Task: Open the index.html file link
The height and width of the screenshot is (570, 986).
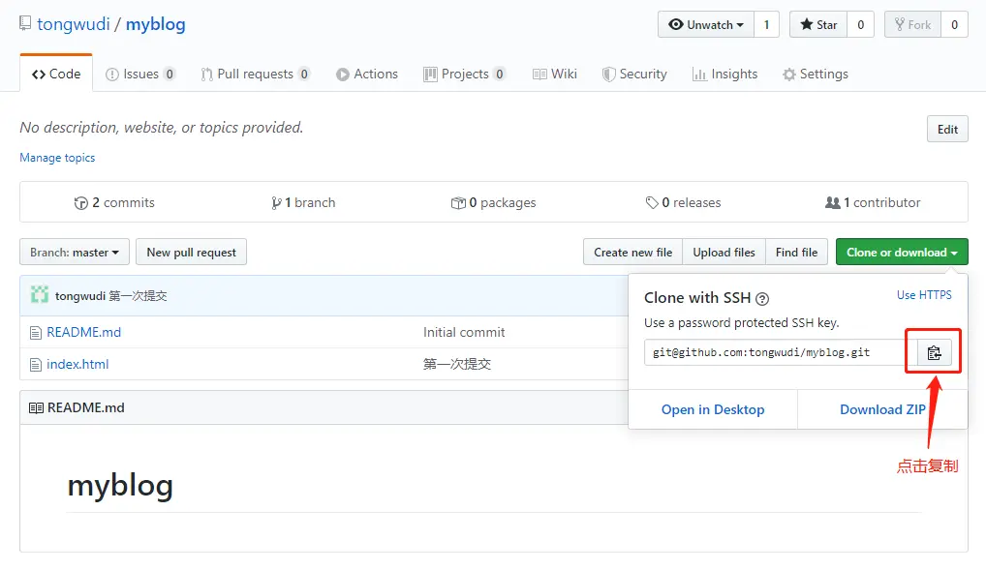Action: (x=77, y=365)
